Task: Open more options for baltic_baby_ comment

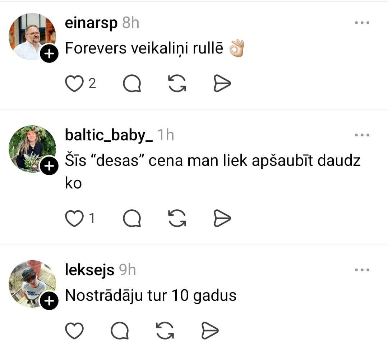Action: point(362,135)
